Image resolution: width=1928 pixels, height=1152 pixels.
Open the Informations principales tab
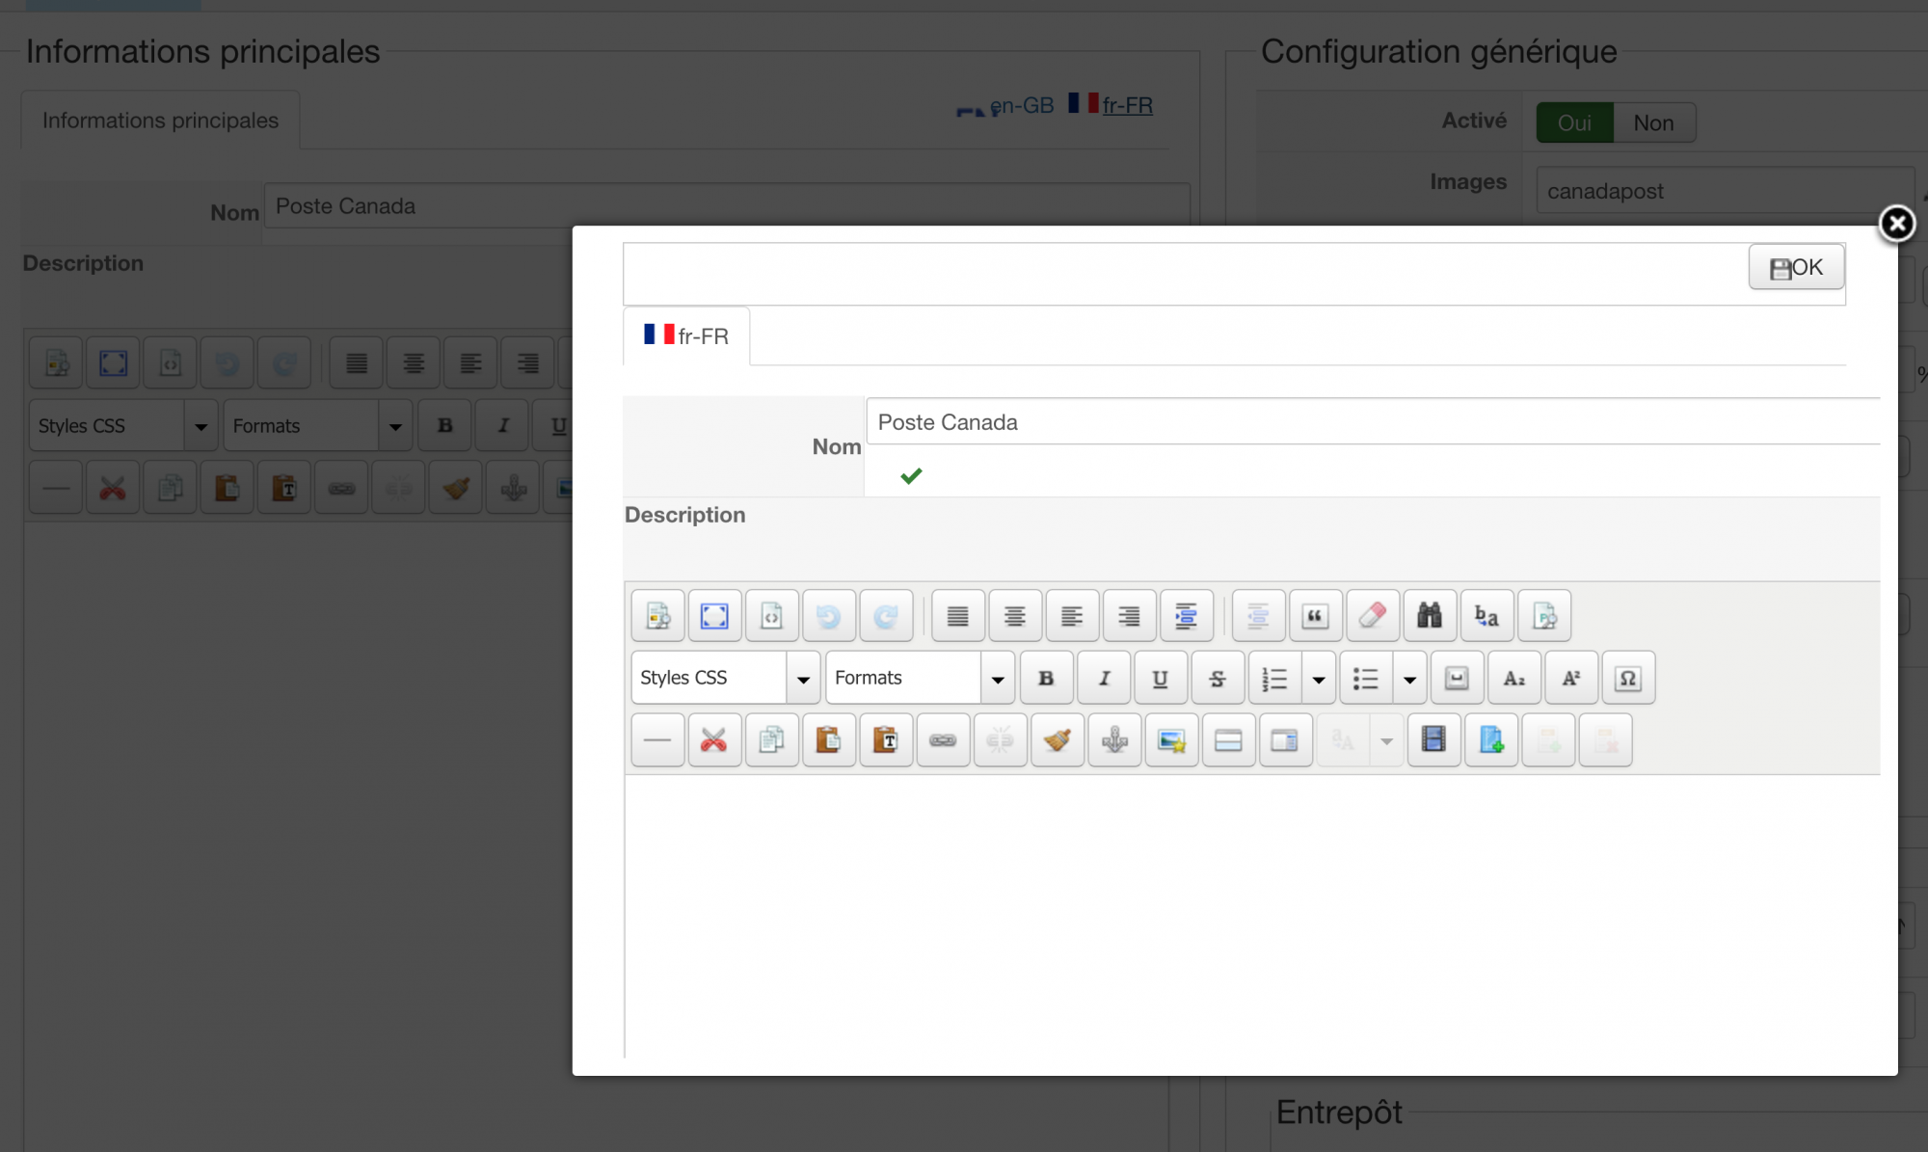pyautogui.click(x=160, y=121)
